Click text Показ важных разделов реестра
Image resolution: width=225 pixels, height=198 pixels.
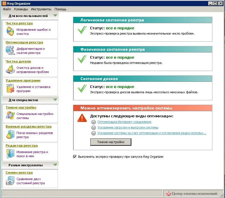coord(35,135)
